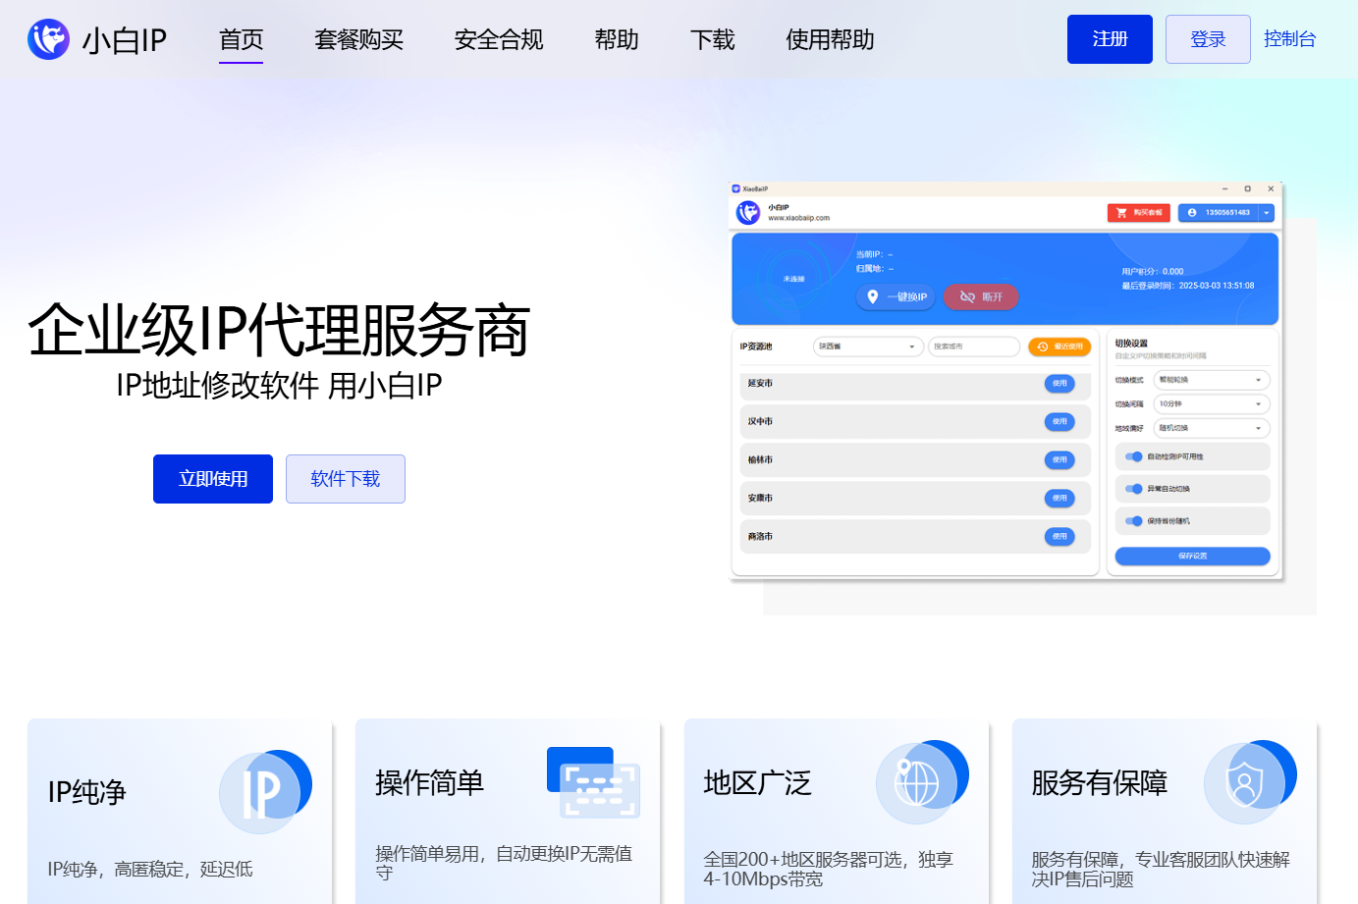Screen dimensions: 1358x904
Task: Open the 切换模式 智能轮换 dropdown
Action: pos(1212,380)
